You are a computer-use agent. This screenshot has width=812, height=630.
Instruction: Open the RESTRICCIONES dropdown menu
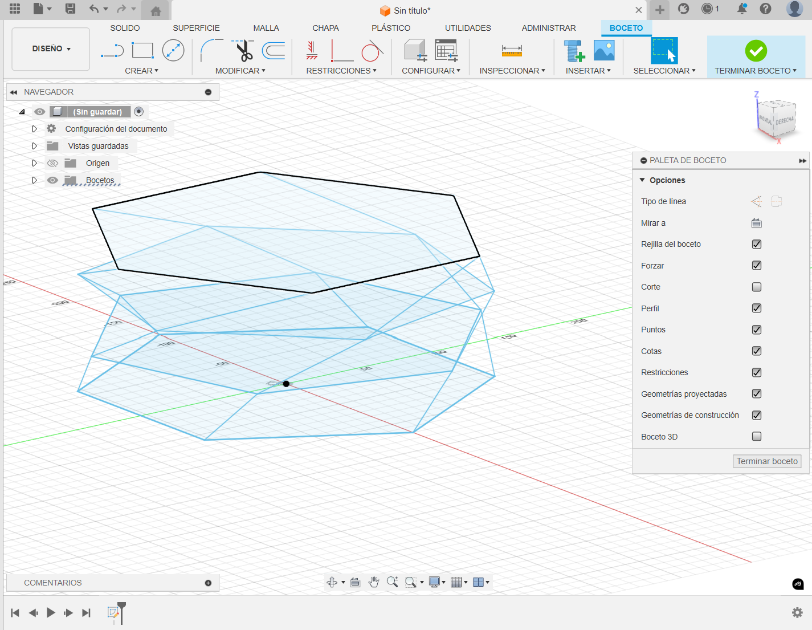[341, 71]
